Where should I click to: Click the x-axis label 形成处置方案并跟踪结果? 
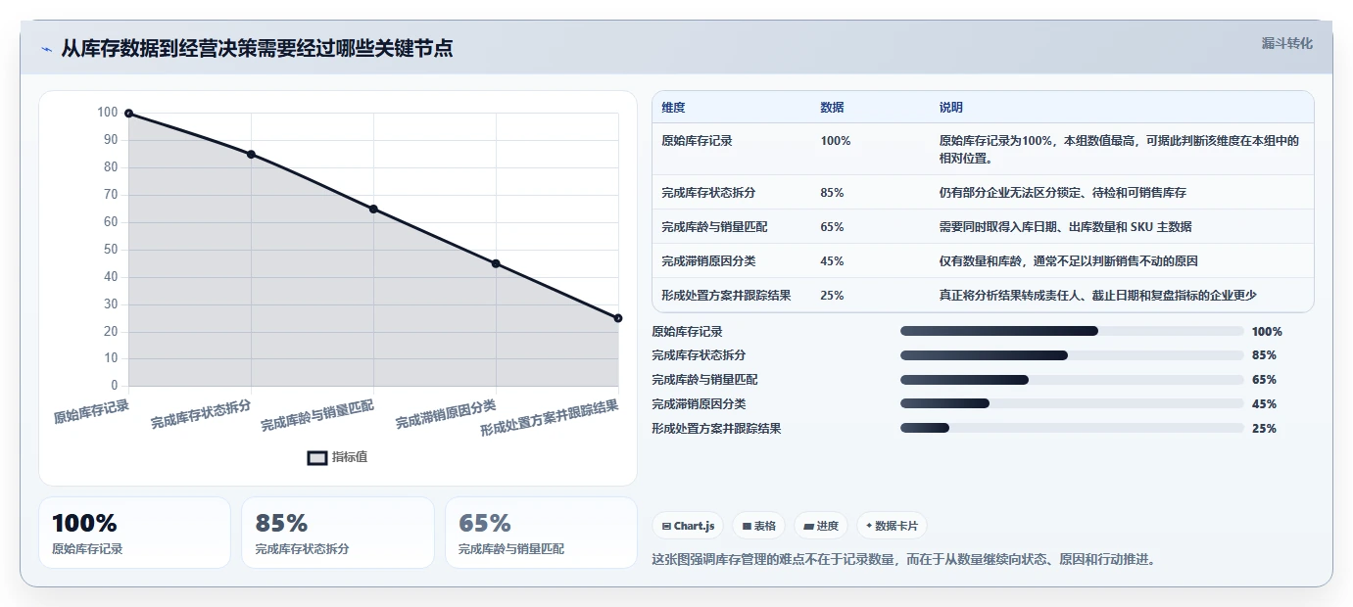pyautogui.click(x=550, y=418)
